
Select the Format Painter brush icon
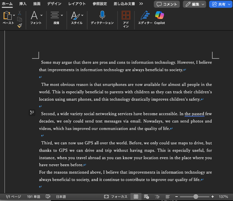(20, 26)
